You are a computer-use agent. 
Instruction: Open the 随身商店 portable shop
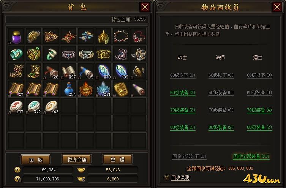77,160
